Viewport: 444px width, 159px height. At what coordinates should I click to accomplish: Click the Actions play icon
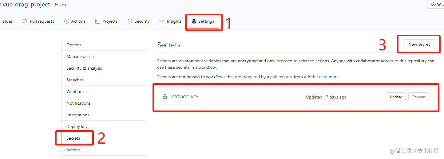(x=67, y=21)
